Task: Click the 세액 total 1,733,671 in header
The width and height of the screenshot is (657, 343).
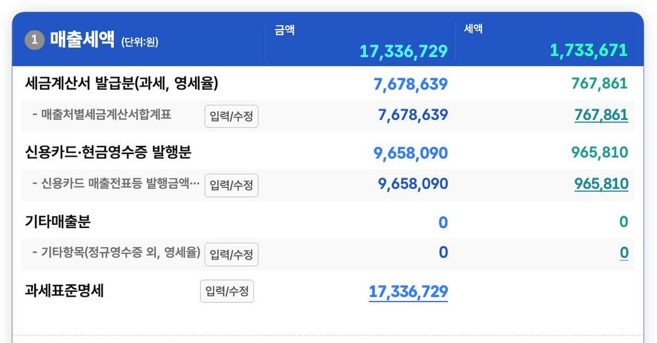Action: click(589, 51)
